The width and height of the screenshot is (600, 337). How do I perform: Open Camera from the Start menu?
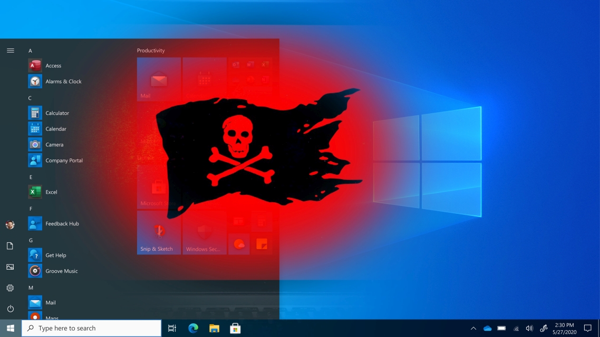[x=54, y=145]
